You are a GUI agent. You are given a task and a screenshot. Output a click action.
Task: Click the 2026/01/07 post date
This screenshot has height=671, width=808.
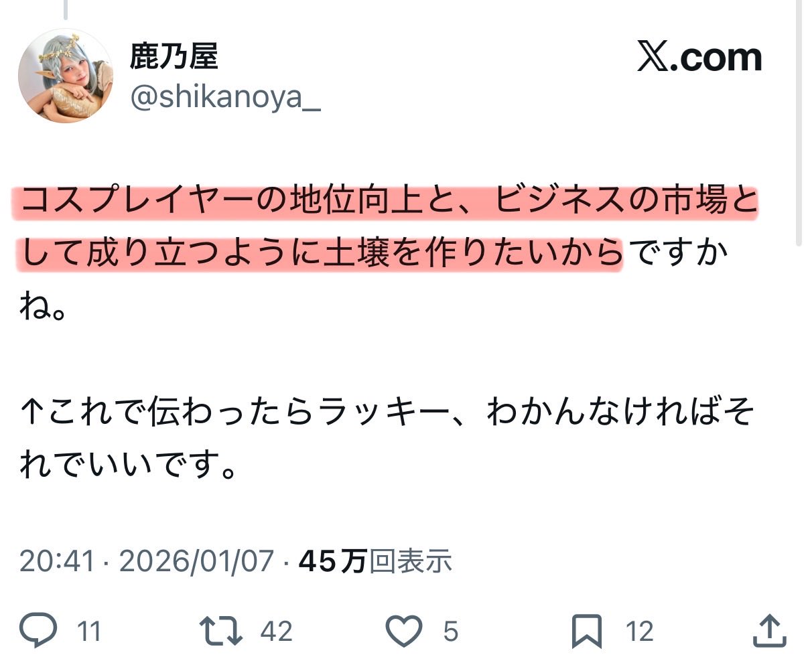pos(197,561)
